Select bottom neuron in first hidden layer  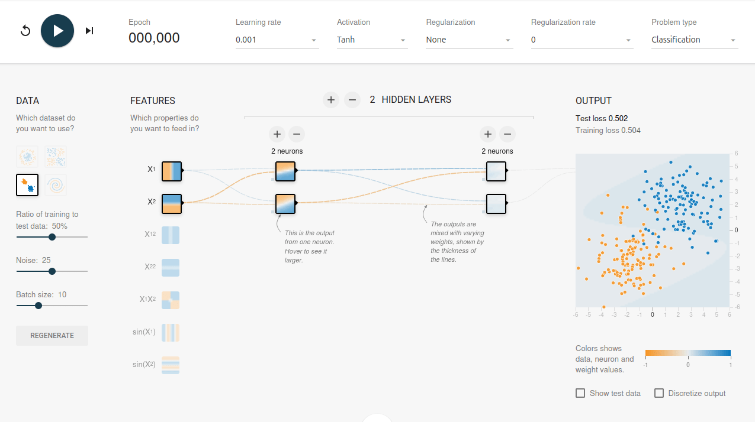click(285, 204)
